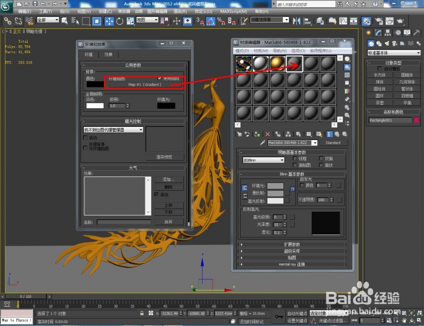Activate the Select and Move tool
Viewport: 424px width, 326px height.
[109, 21]
